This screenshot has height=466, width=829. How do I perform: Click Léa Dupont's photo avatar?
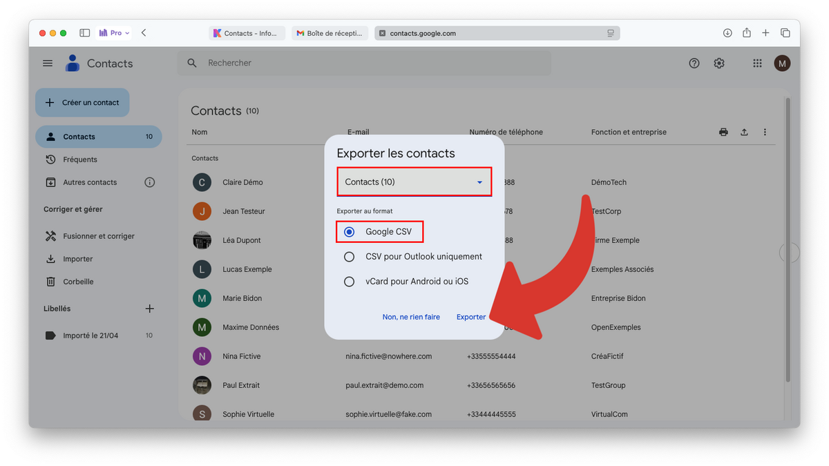pyautogui.click(x=202, y=240)
